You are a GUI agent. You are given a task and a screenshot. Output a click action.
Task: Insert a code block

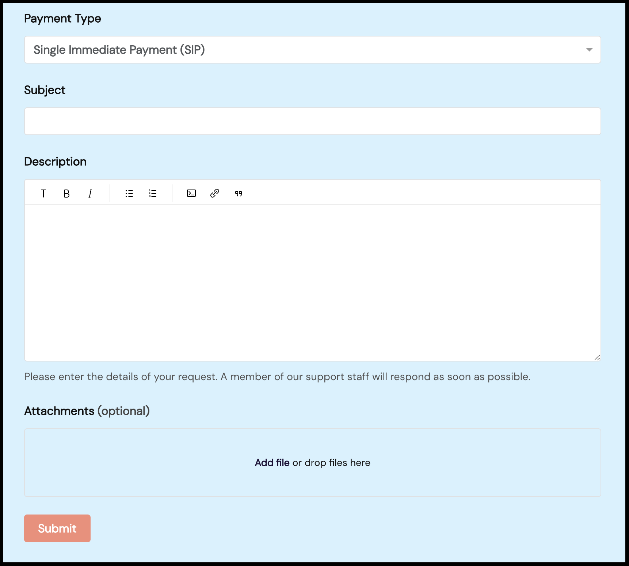pyautogui.click(x=191, y=193)
